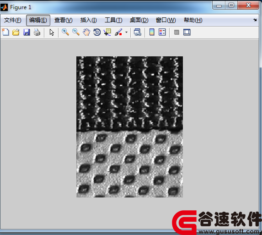Show plot tools and dock figure
262x235 pixels.
click(x=187, y=32)
